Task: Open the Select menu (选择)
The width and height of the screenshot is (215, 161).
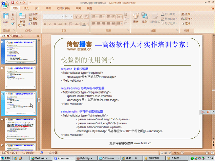Action: pos(187,23)
